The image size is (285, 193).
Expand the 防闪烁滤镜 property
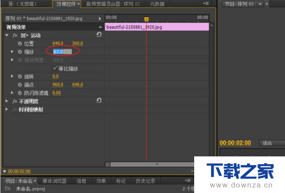tap(12, 93)
